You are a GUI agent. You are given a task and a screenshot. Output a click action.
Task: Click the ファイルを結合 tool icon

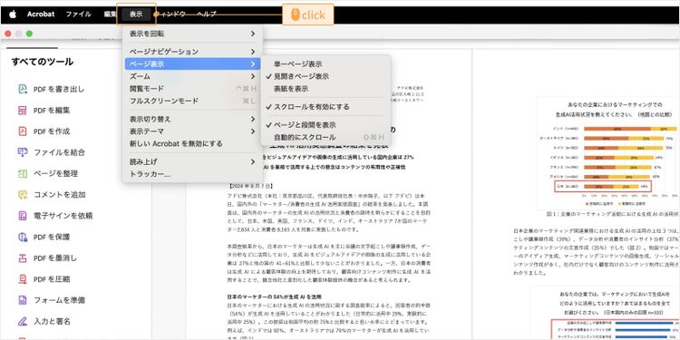click(x=23, y=152)
